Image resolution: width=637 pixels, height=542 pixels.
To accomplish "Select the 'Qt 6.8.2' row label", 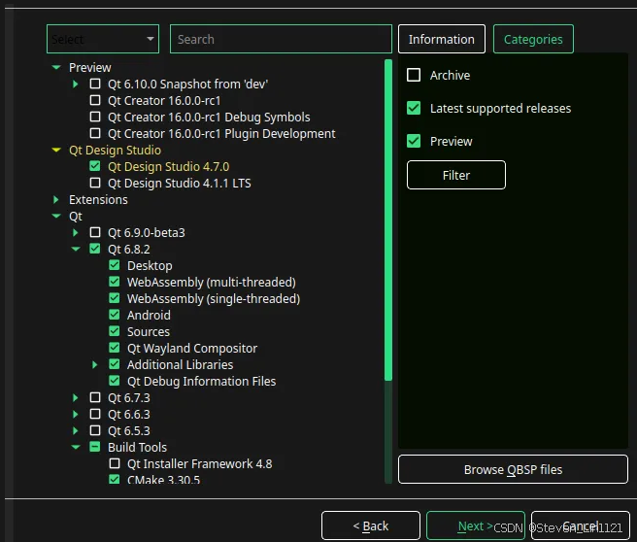I will tap(129, 250).
